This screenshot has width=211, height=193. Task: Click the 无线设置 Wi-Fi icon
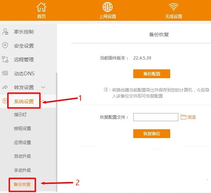pos(174,7)
